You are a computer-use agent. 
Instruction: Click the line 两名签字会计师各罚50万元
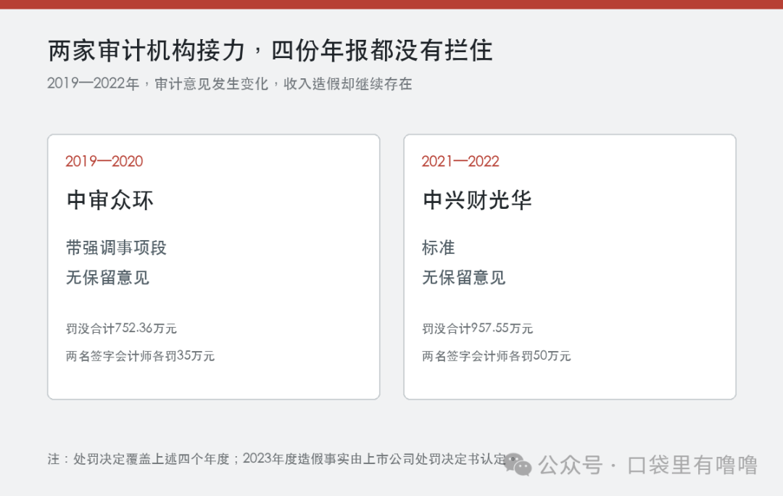click(497, 355)
